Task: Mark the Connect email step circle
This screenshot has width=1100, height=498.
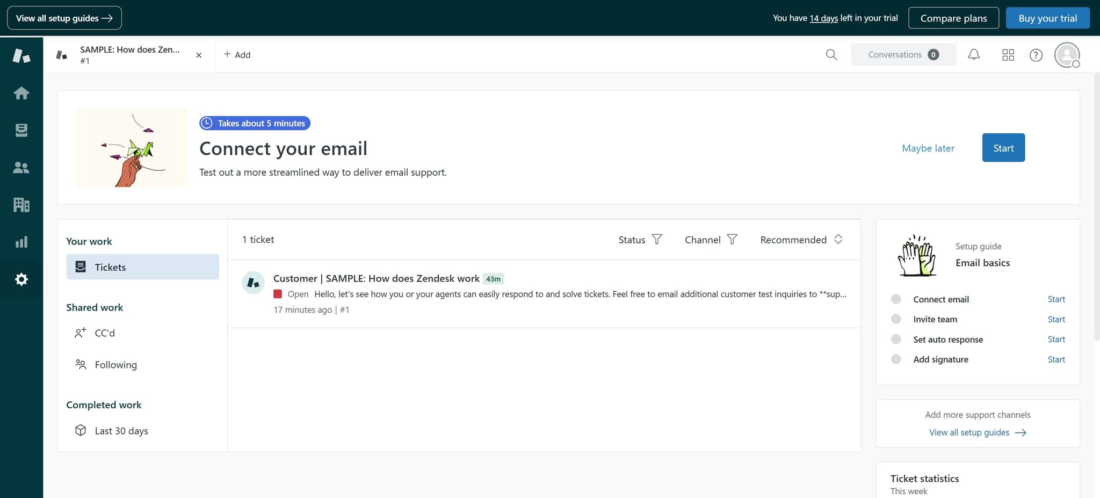Action: pos(895,299)
